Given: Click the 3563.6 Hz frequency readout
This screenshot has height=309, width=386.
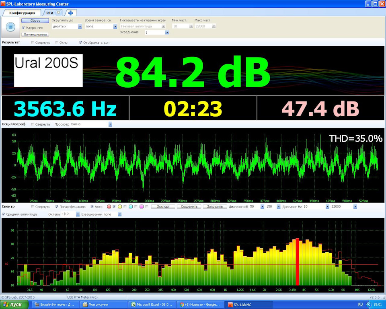Looking at the screenshot, I should click(x=65, y=109).
